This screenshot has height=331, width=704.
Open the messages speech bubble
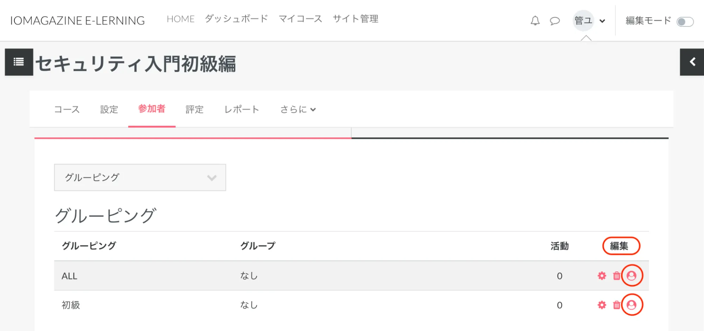coord(555,21)
